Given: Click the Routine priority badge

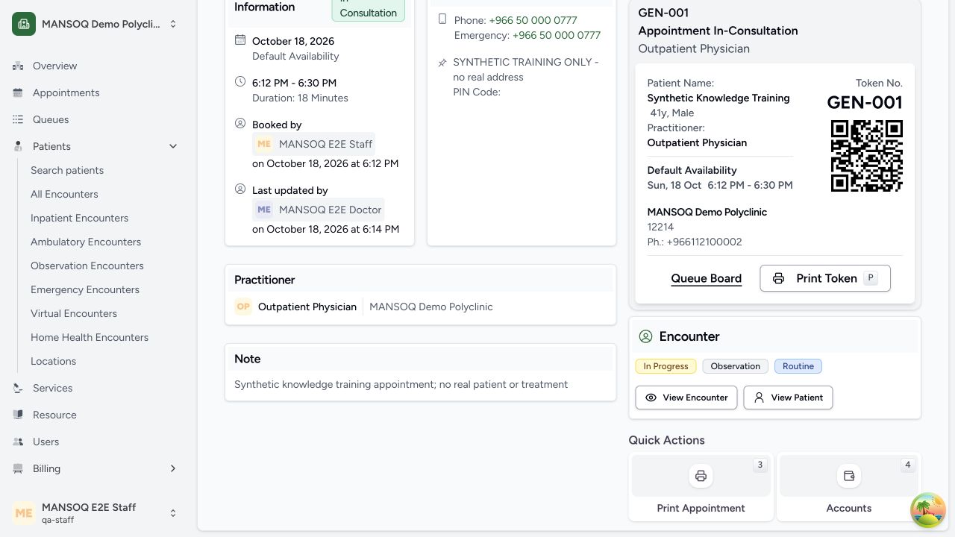Looking at the screenshot, I should click(798, 366).
